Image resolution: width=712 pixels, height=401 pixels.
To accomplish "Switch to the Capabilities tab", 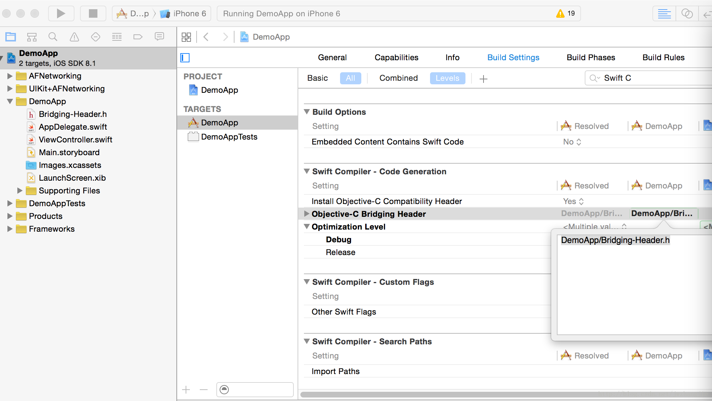I will click(x=396, y=57).
